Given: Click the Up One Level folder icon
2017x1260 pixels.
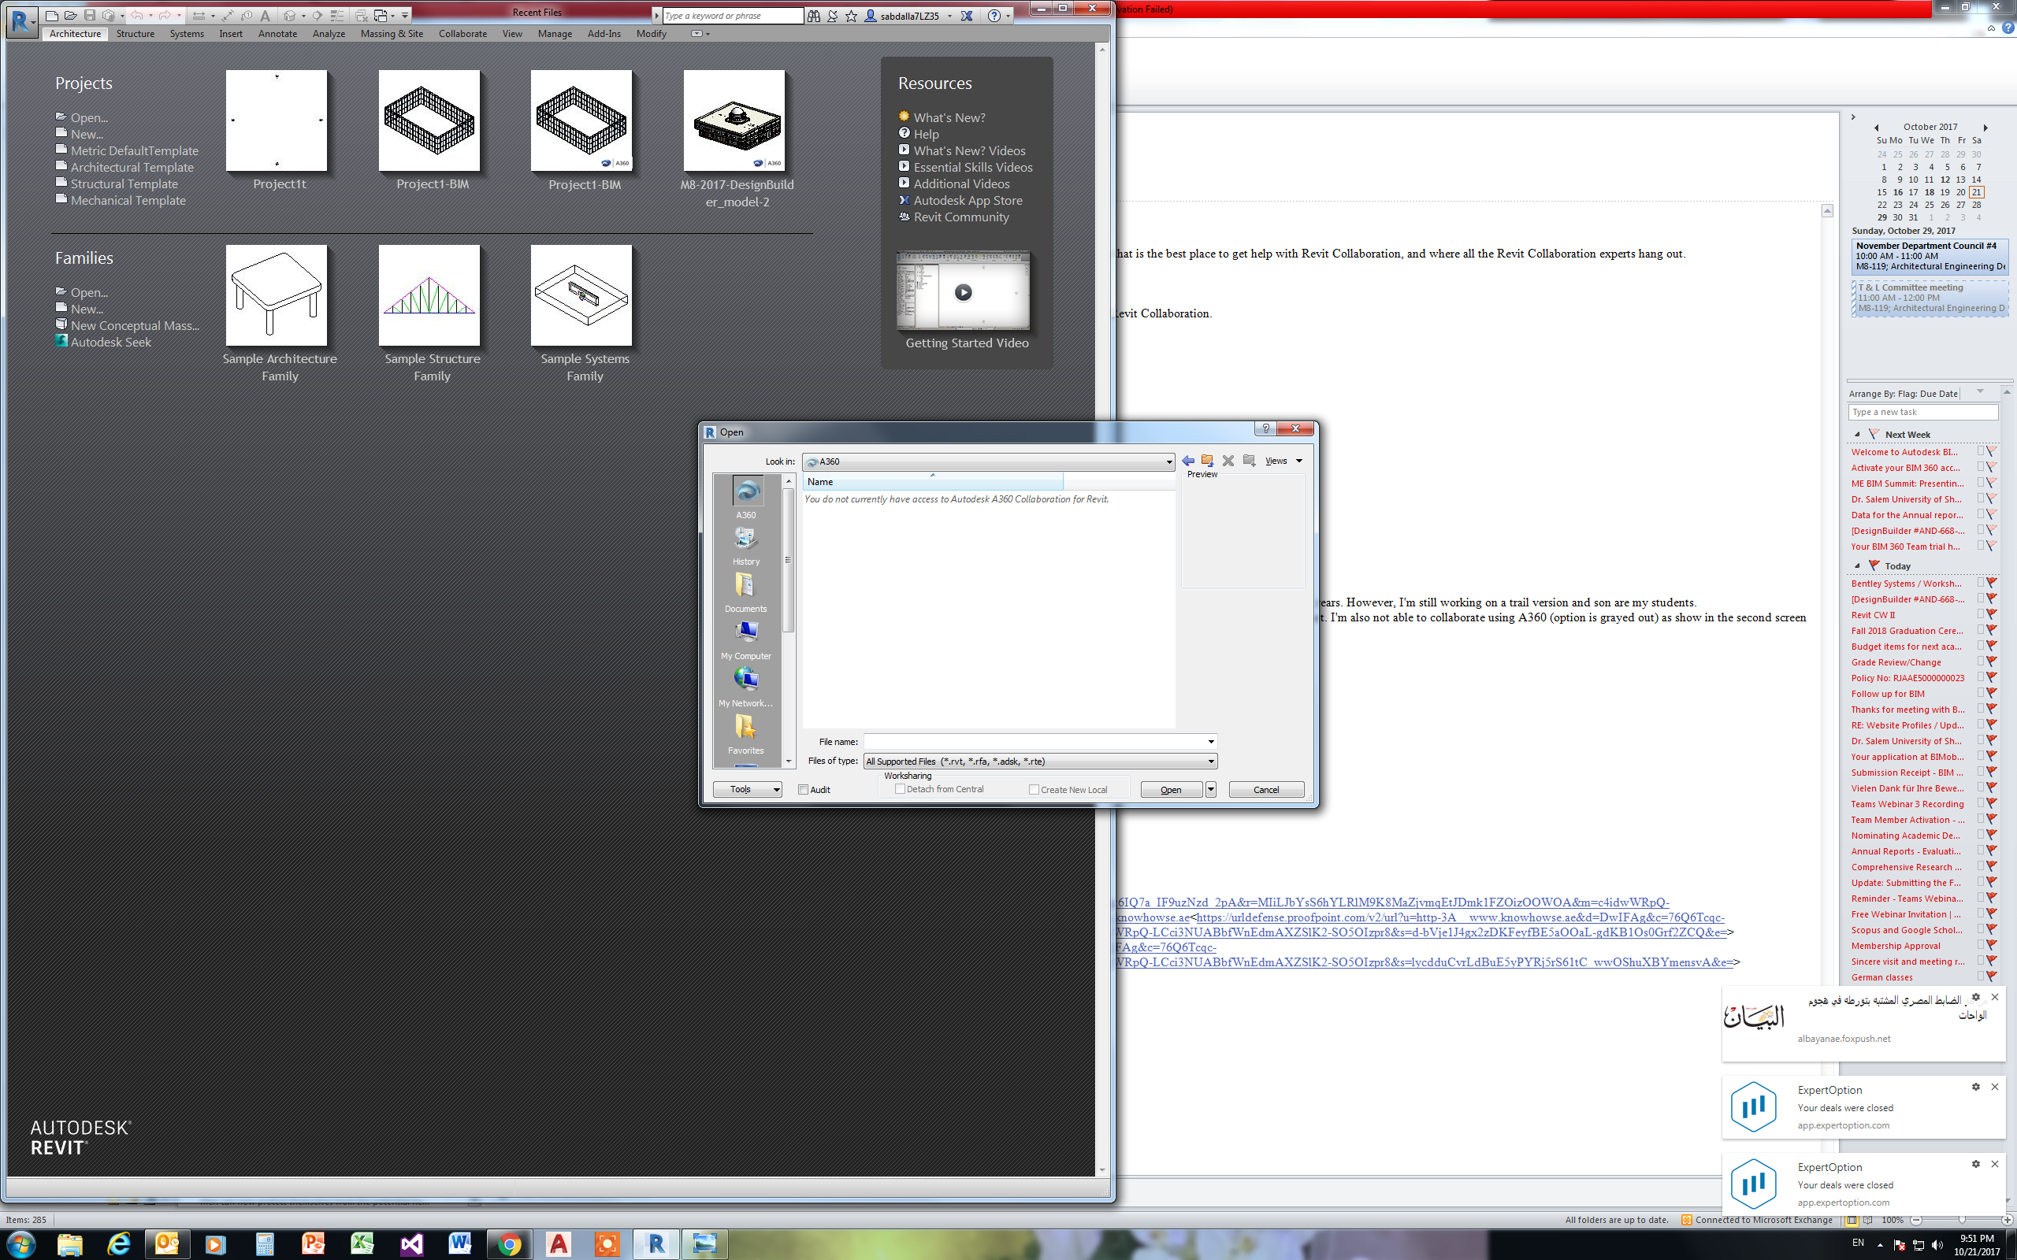Looking at the screenshot, I should tap(1207, 461).
